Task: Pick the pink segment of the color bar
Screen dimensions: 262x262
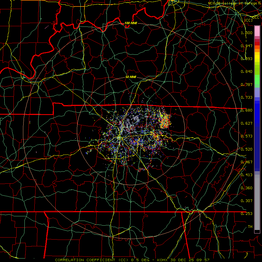Action: coord(257,31)
